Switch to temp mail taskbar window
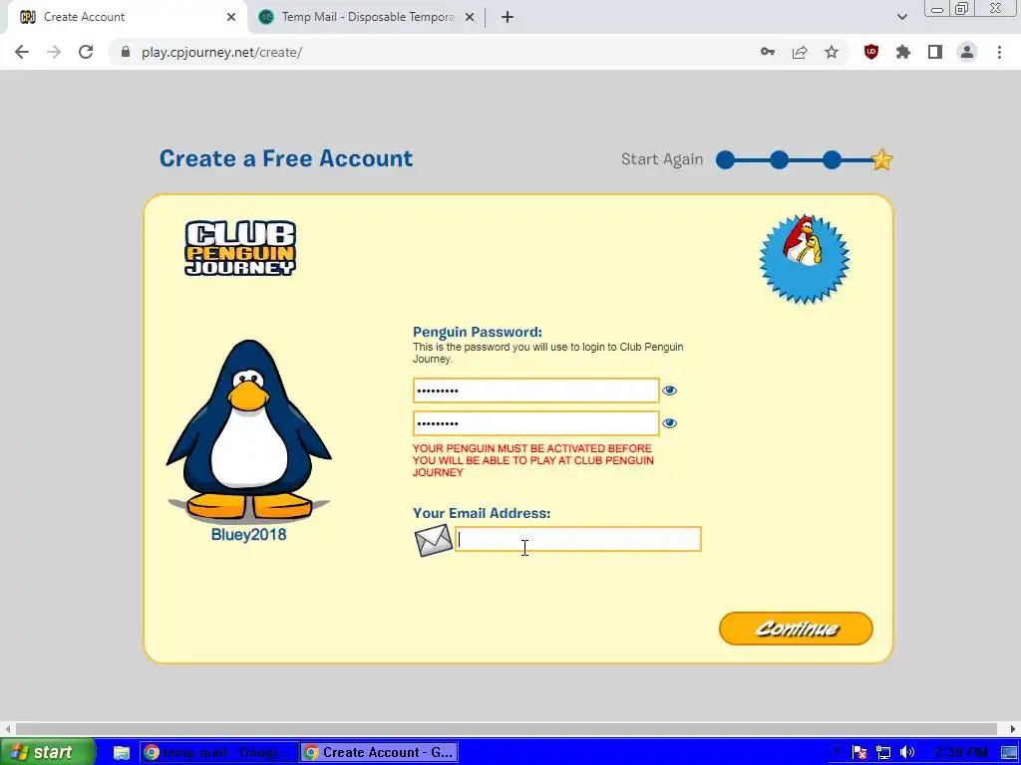Image resolution: width=1021 pixels, height=765 pixels. pyautogui.click(x=218, y=753)
